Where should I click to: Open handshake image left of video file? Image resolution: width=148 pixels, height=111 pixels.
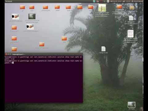click(x=15, y=17)
